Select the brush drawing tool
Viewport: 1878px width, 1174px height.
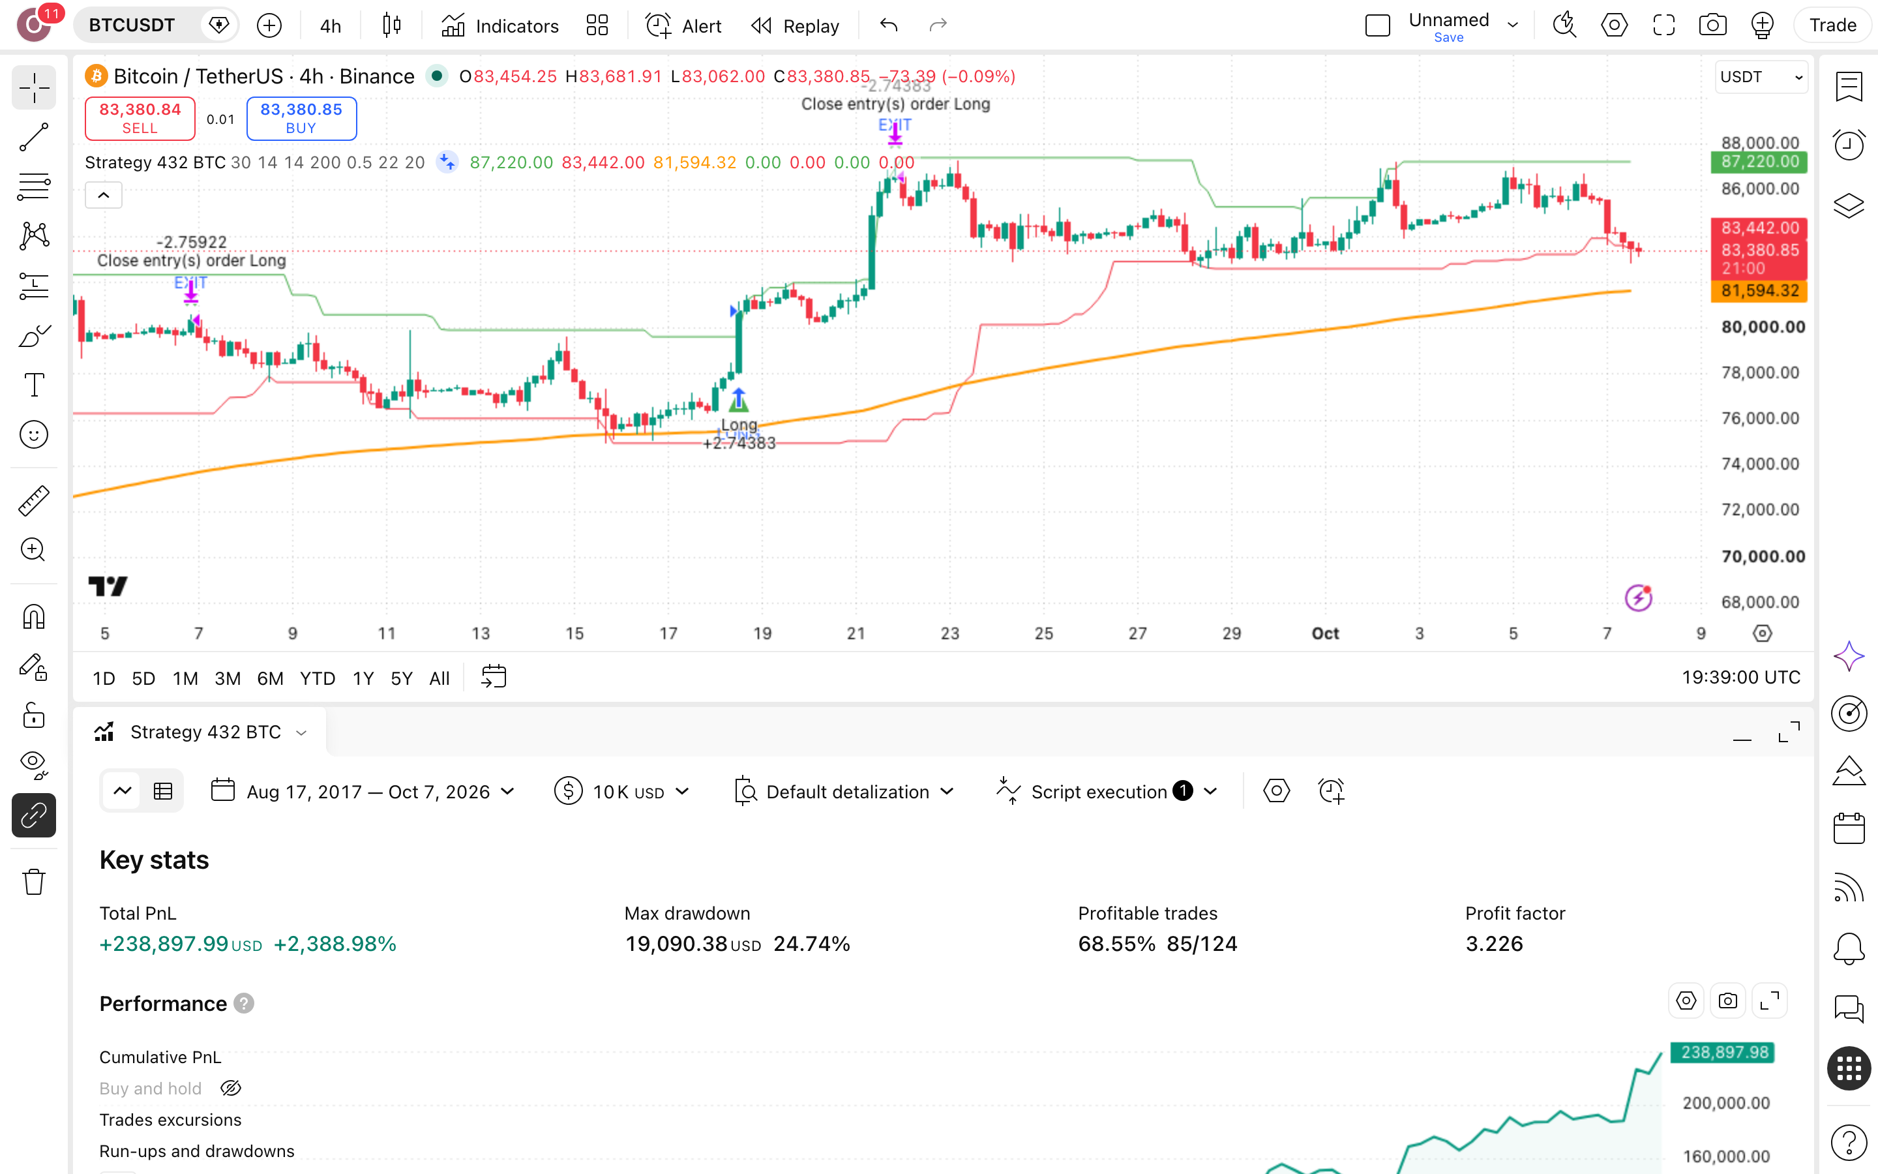click(x=33, y=335)
